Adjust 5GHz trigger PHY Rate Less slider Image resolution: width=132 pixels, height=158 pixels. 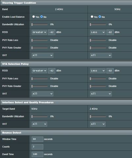[x=98, y=40]
